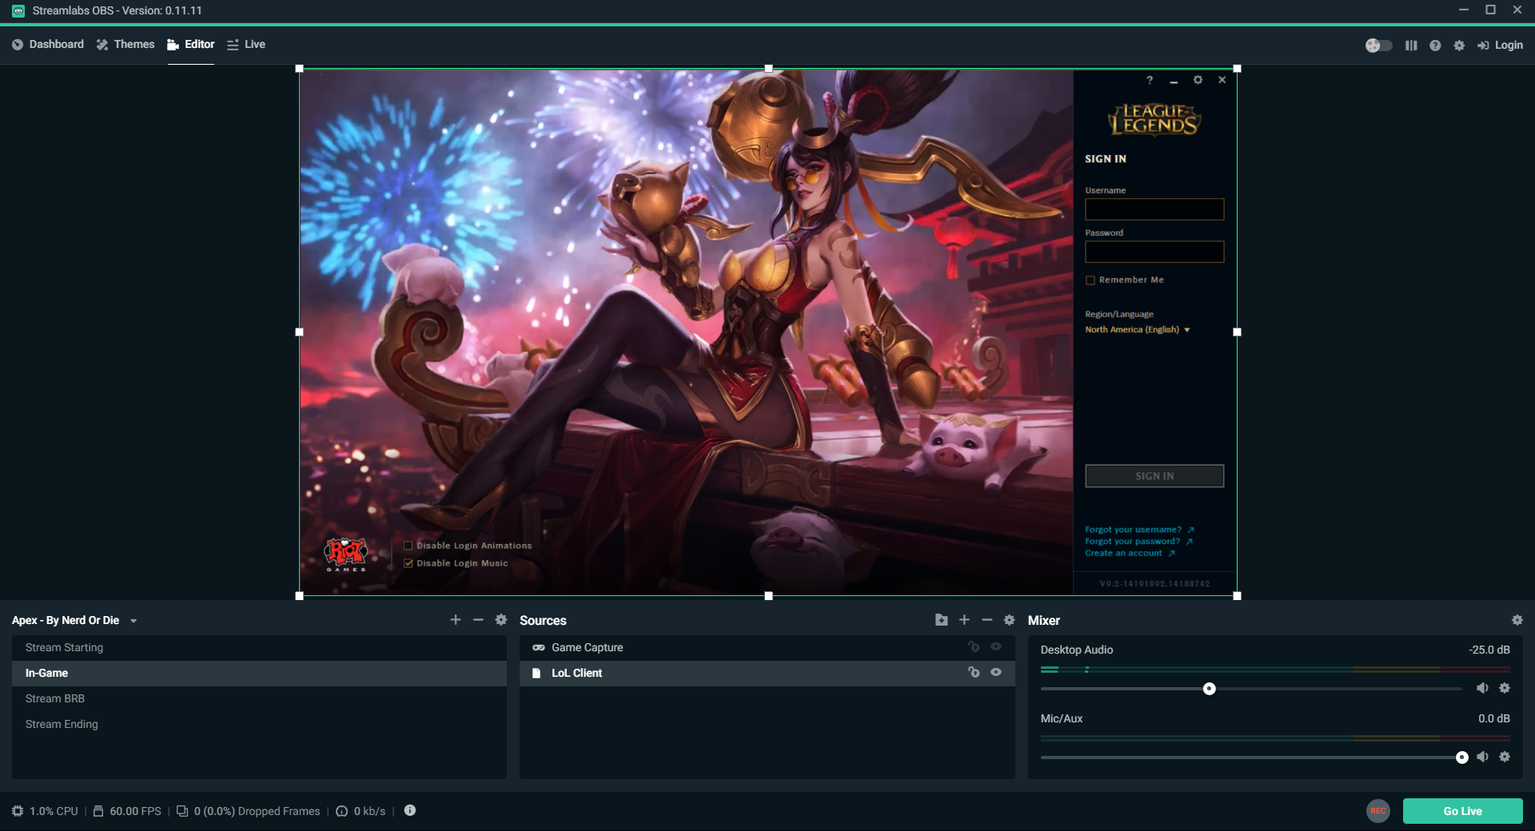Select the Stream BRB scene
The width and height of the screenshot is (1535, 831).
[x=259, y=699]
